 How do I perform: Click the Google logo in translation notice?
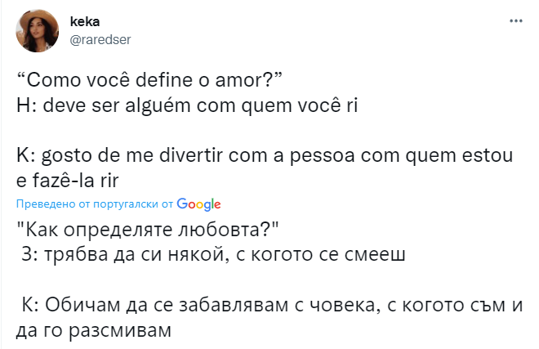(x=198, y=204)
